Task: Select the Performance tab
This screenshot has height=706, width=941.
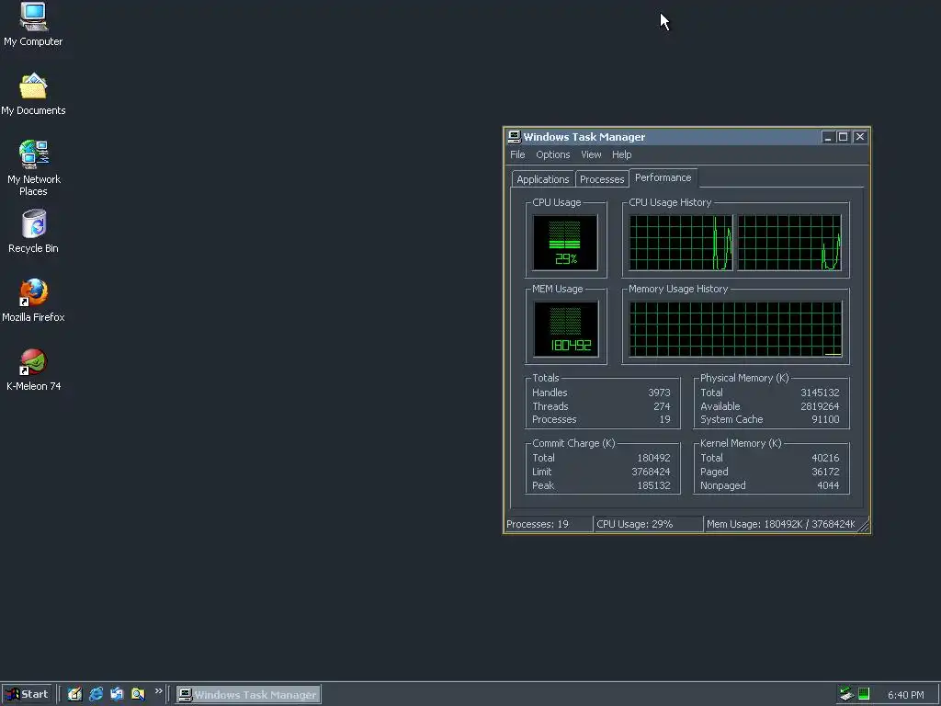Action: (x=663, y=177)
